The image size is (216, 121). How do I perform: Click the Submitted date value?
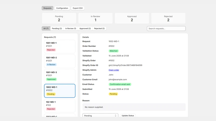click(x=119, y=89)
